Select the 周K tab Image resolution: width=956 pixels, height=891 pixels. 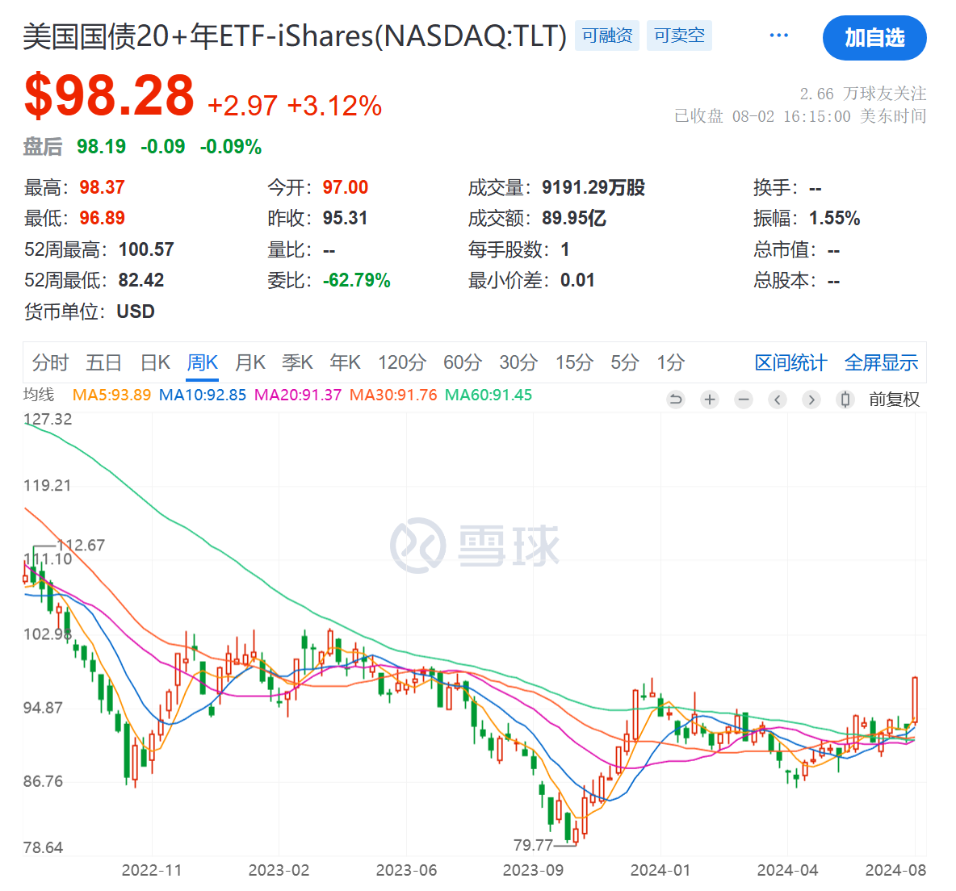203,363
